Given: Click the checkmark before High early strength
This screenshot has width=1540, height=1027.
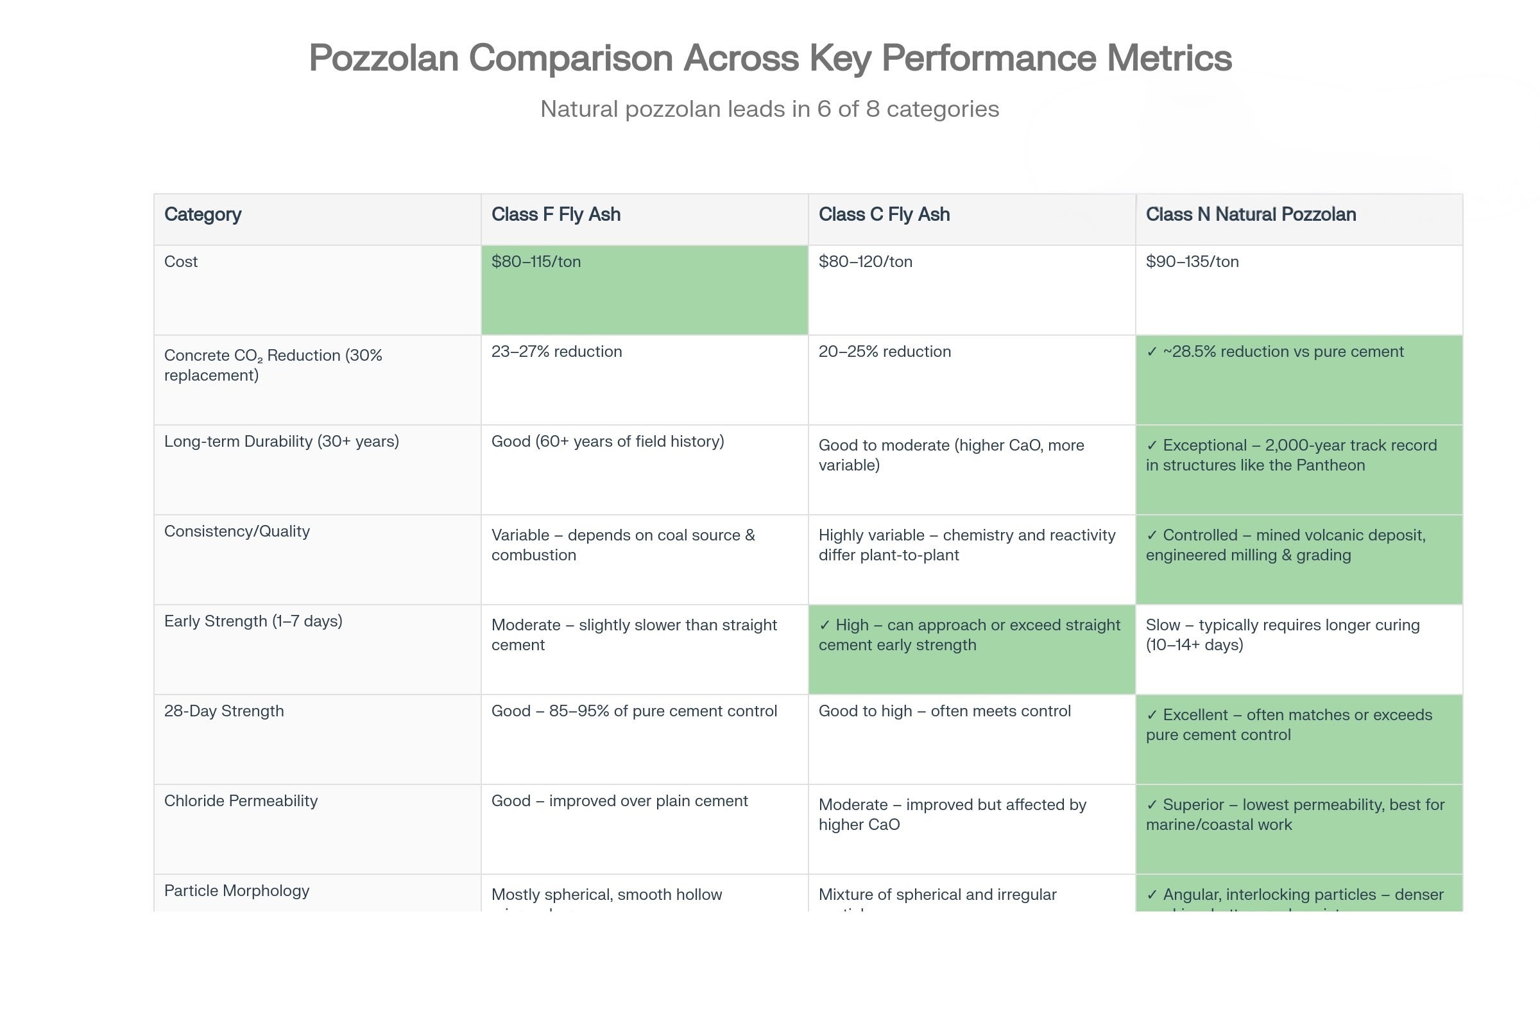Looking at the screenshot, I should click(x=825, y=625).
